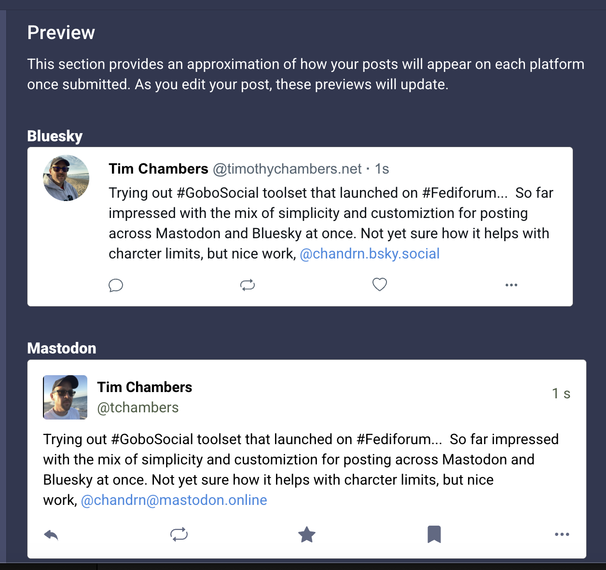Click the Preview section heading
Screen dimensions: 606x570
(61, 33)
